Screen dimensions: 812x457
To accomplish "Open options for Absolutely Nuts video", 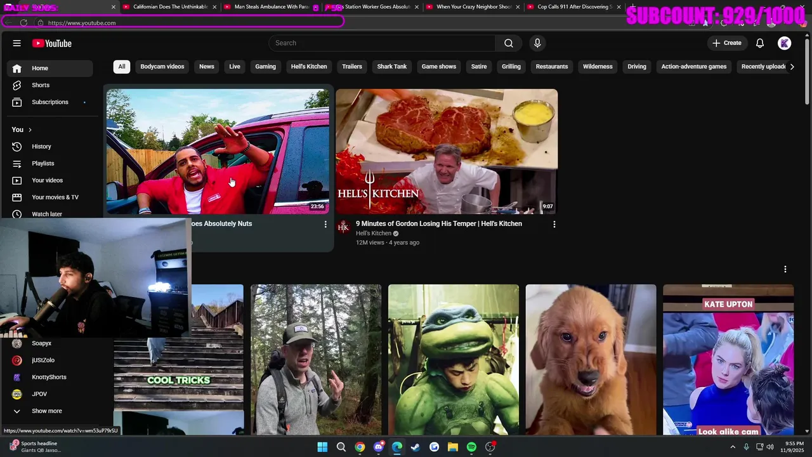I will (x=325, y=225).
